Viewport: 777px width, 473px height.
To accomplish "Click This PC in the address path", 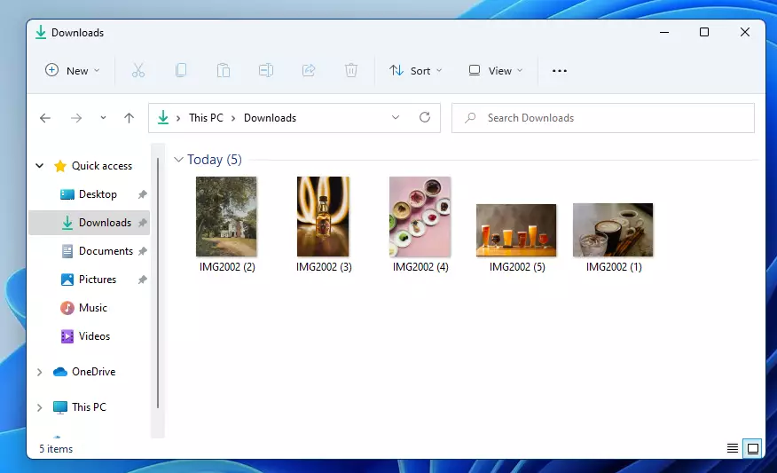I will point(206,118).
